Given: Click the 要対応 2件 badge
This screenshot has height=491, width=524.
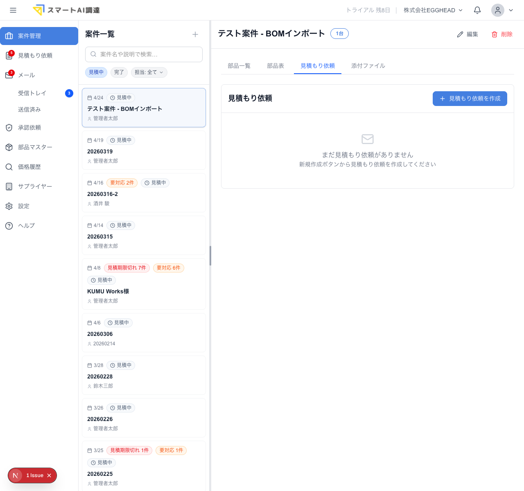Looking at the screenshot, I should coord(122,183).
